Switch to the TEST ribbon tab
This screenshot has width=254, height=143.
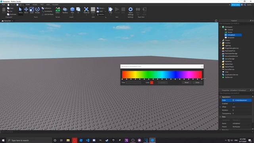tap(42, 5)
